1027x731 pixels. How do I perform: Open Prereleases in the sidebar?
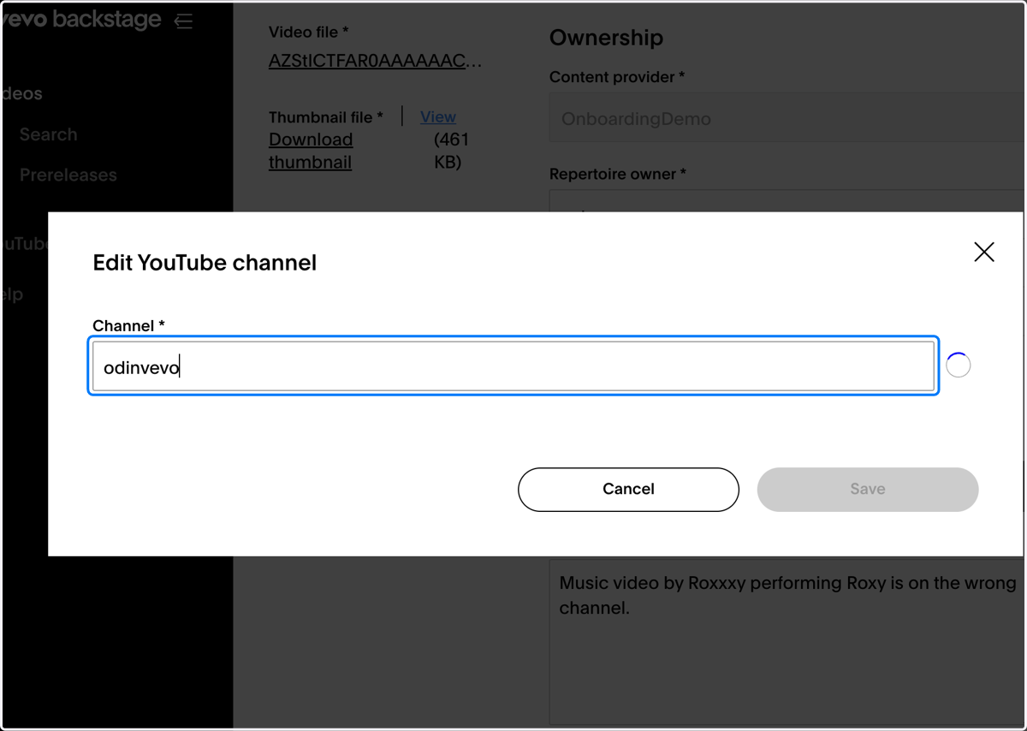68,175
